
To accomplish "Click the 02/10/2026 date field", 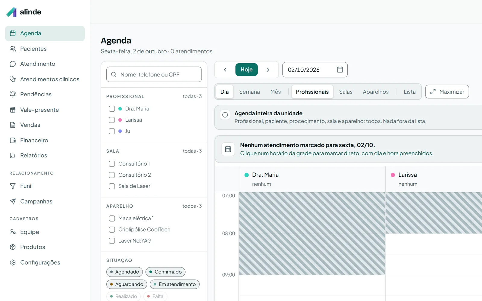I will (x=315, y=70).
